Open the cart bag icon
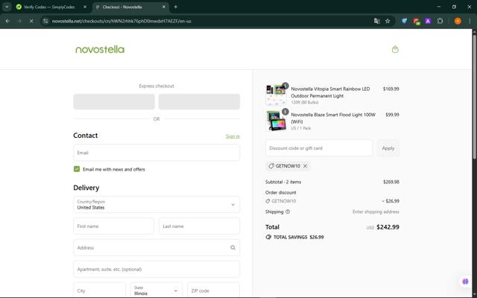 point(395,49)
